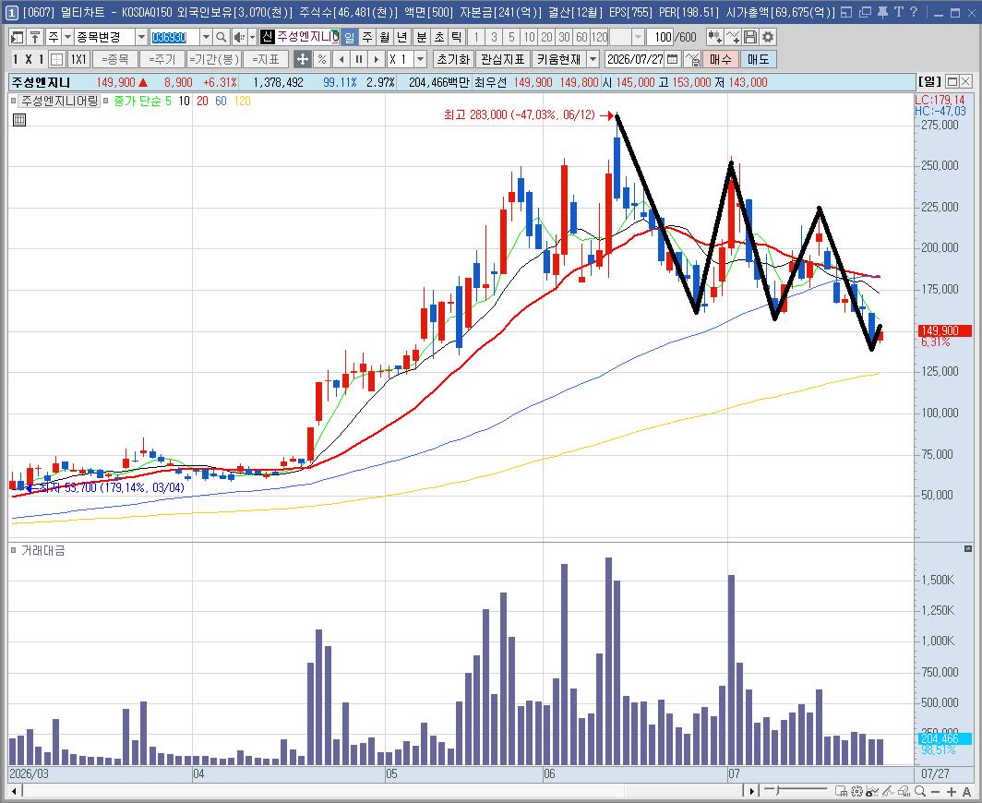Open the stock code dropdown arrow

206,38
